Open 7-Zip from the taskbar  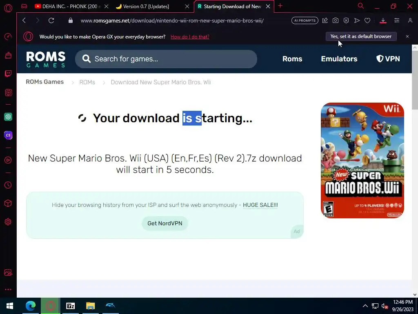tap(70, 306)
